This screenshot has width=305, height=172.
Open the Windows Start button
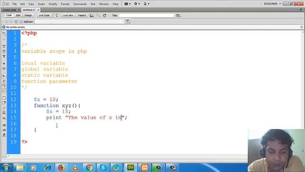[6, 168]
